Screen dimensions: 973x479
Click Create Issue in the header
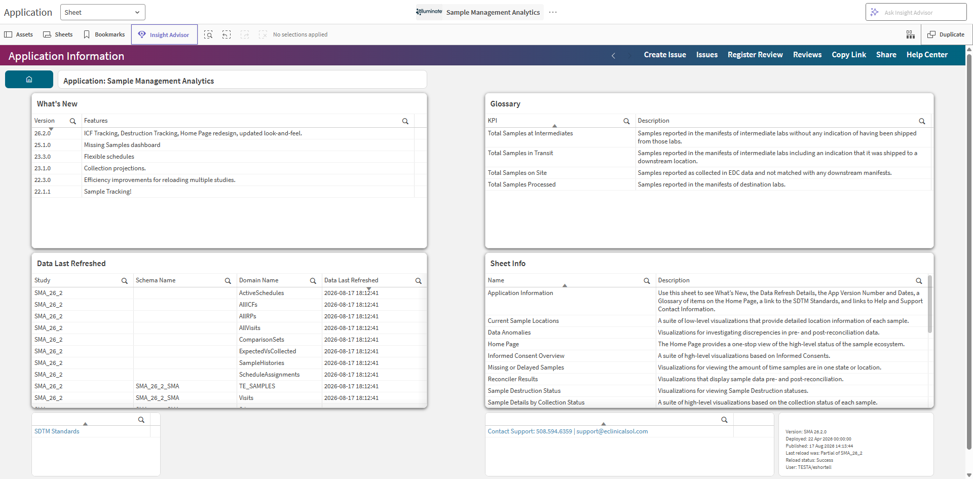click(x=665, y=55)
